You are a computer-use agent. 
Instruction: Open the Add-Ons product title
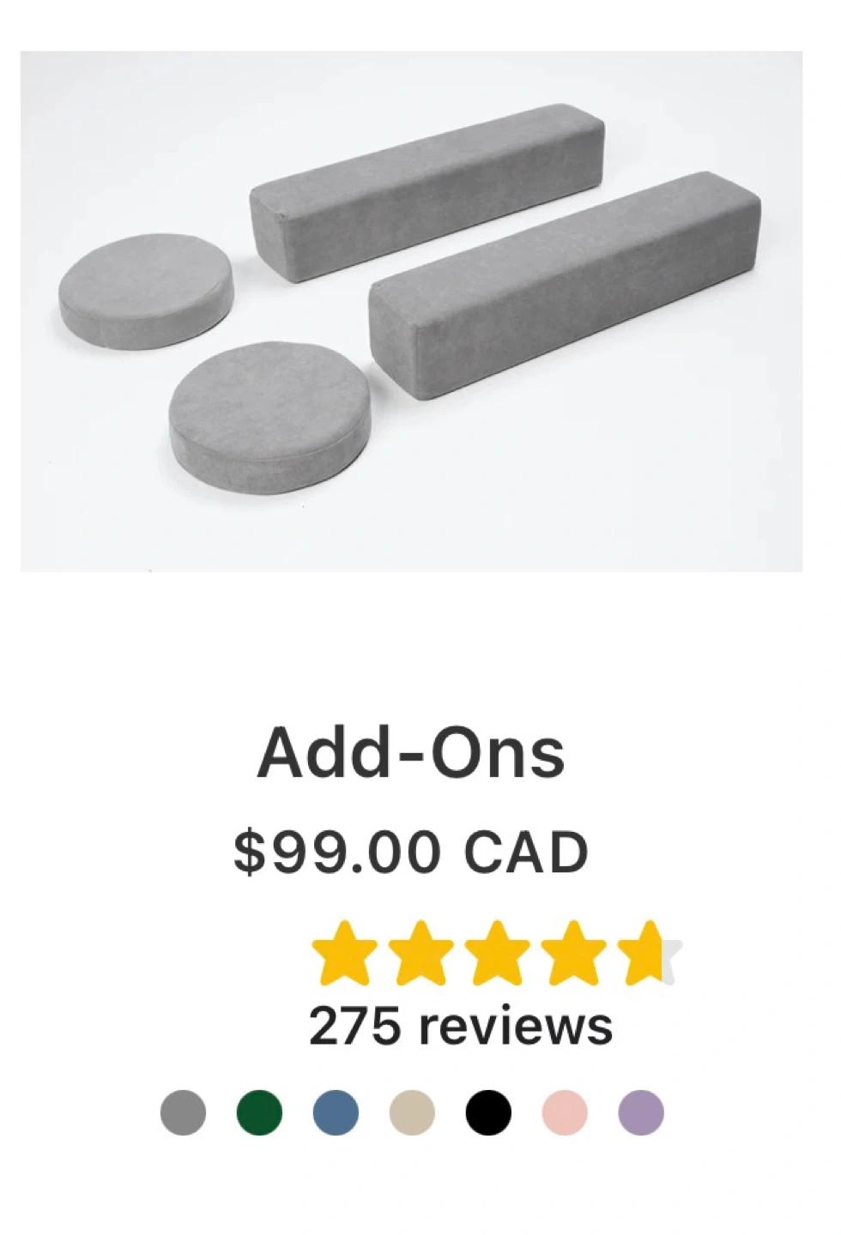411,753
